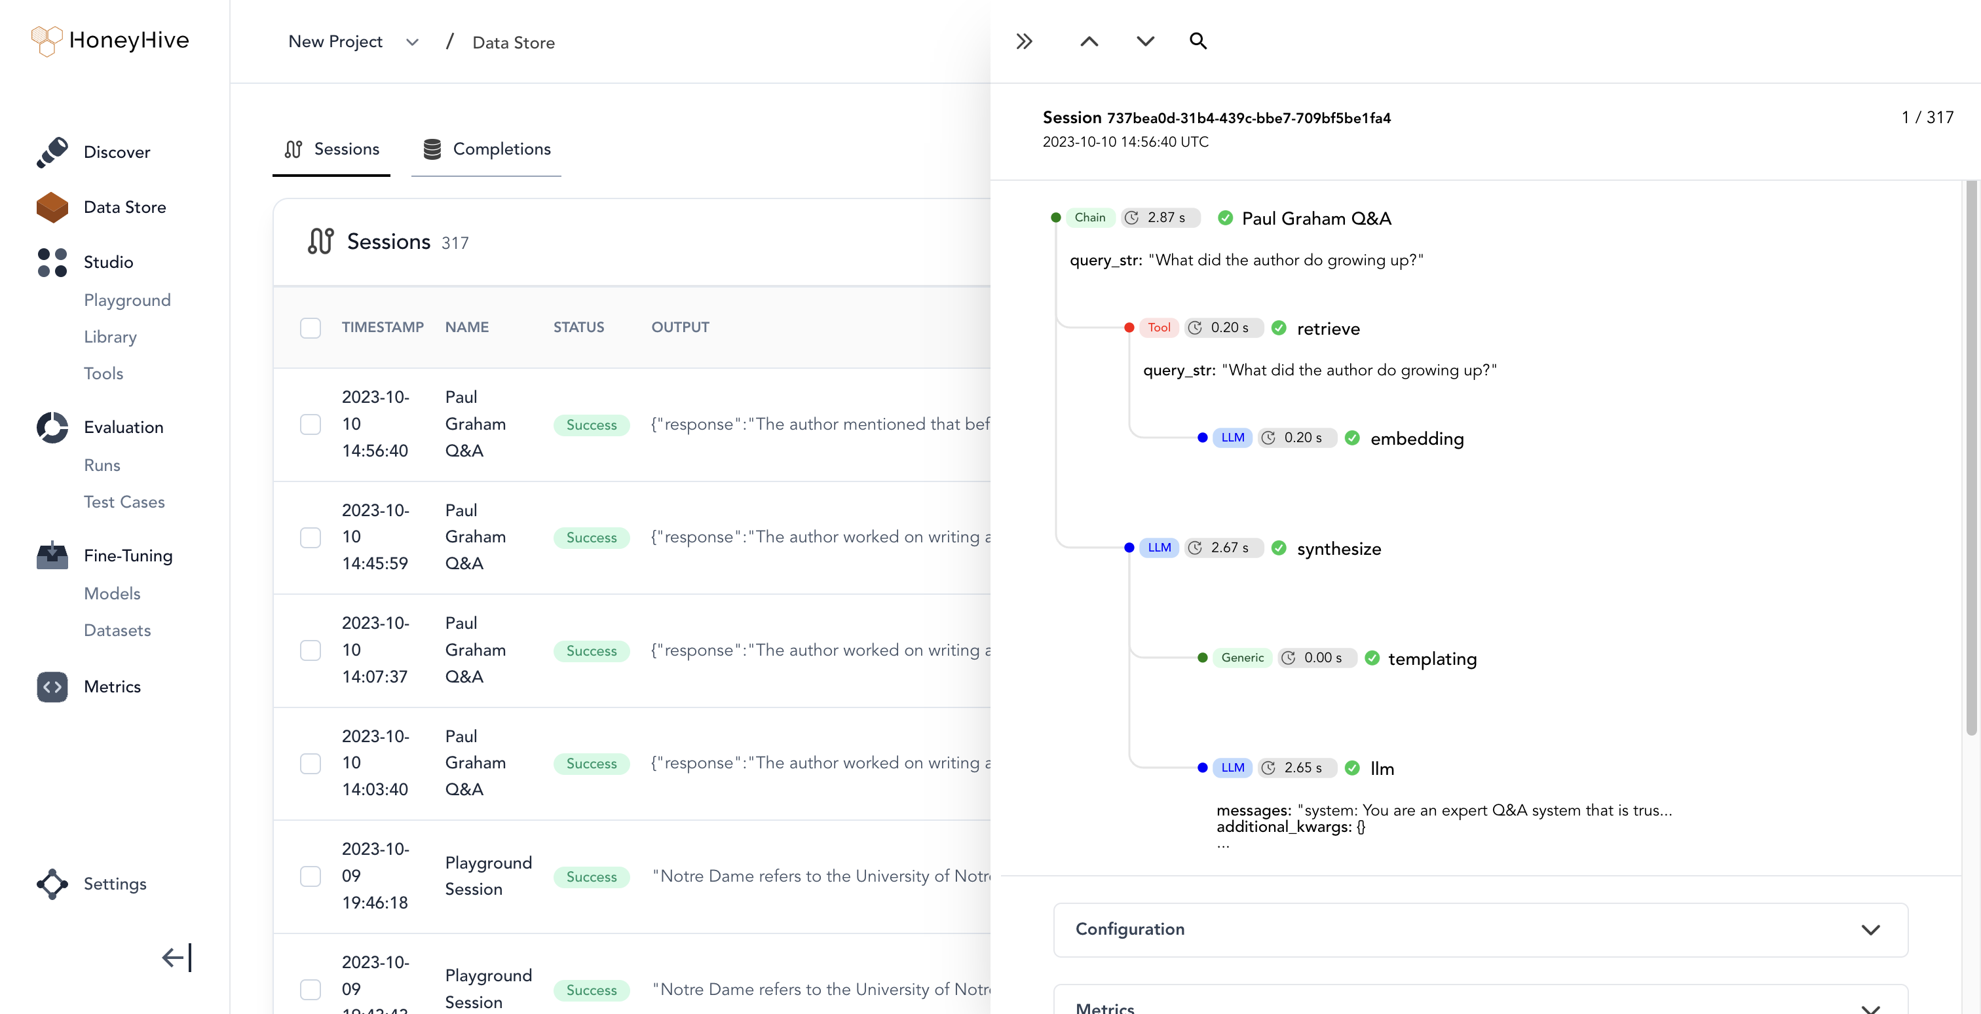Click the synthesize LLM trace node
The image size is (1981, 1014).
click(x=1338, y=548)
